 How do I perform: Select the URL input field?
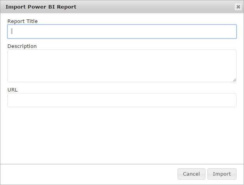point(122,100)
